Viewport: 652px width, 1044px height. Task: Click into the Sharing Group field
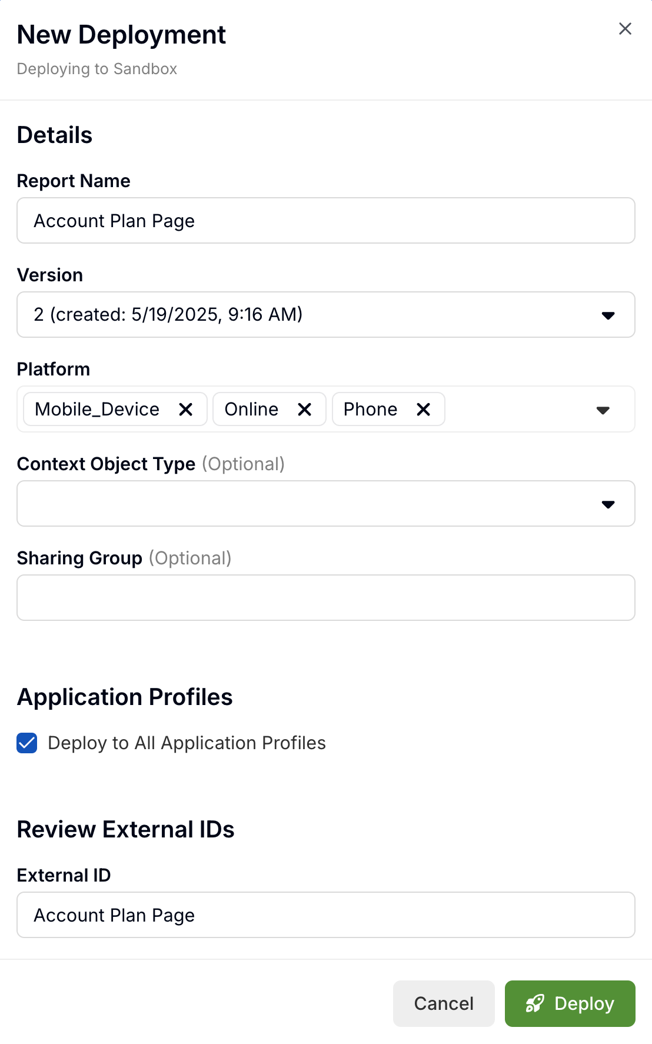tap(325, 598)
